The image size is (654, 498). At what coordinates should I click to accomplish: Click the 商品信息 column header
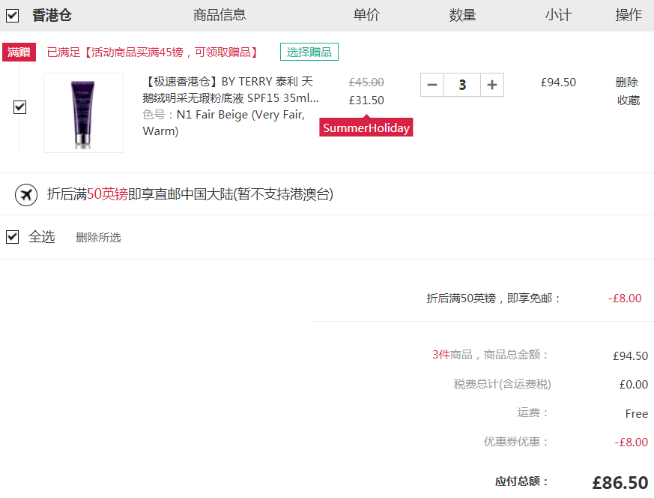click(219, 15)
